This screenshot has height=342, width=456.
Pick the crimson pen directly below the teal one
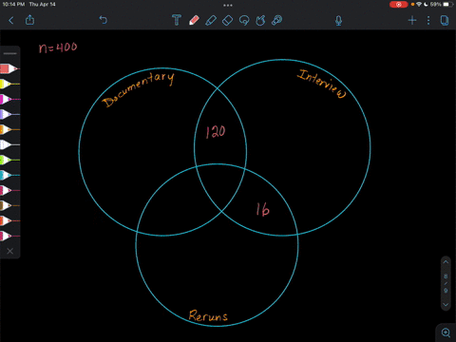pyautogui.click(x=9, y=190)
